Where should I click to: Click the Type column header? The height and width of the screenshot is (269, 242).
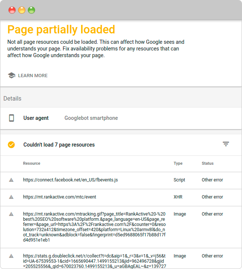178,163
